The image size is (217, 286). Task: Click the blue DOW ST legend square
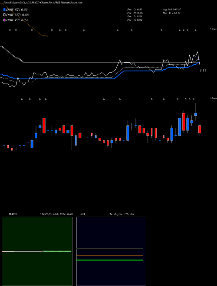coord(4,10)
